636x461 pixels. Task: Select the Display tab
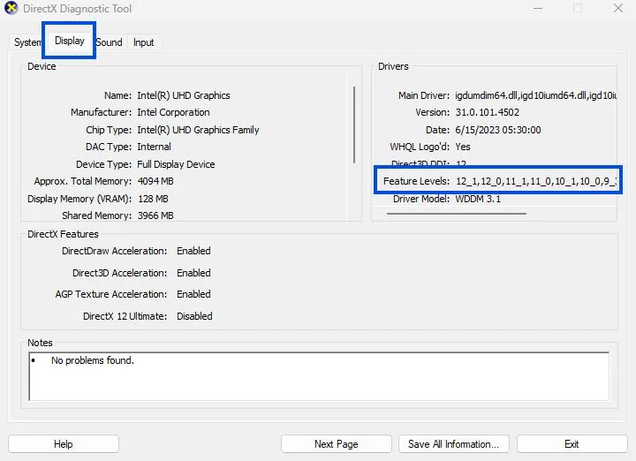point(70,41)
